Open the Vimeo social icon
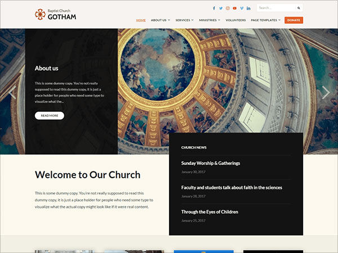 tap(242, 8)
